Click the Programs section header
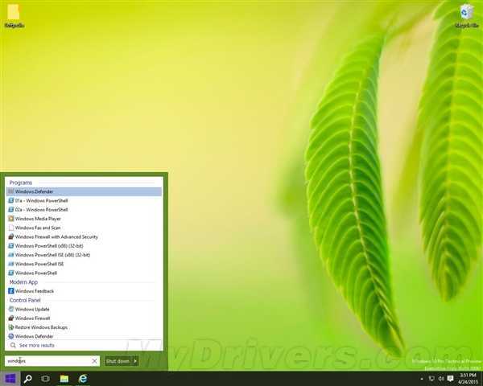This screenshot has height=386, width=483. [x=21, y=183]
